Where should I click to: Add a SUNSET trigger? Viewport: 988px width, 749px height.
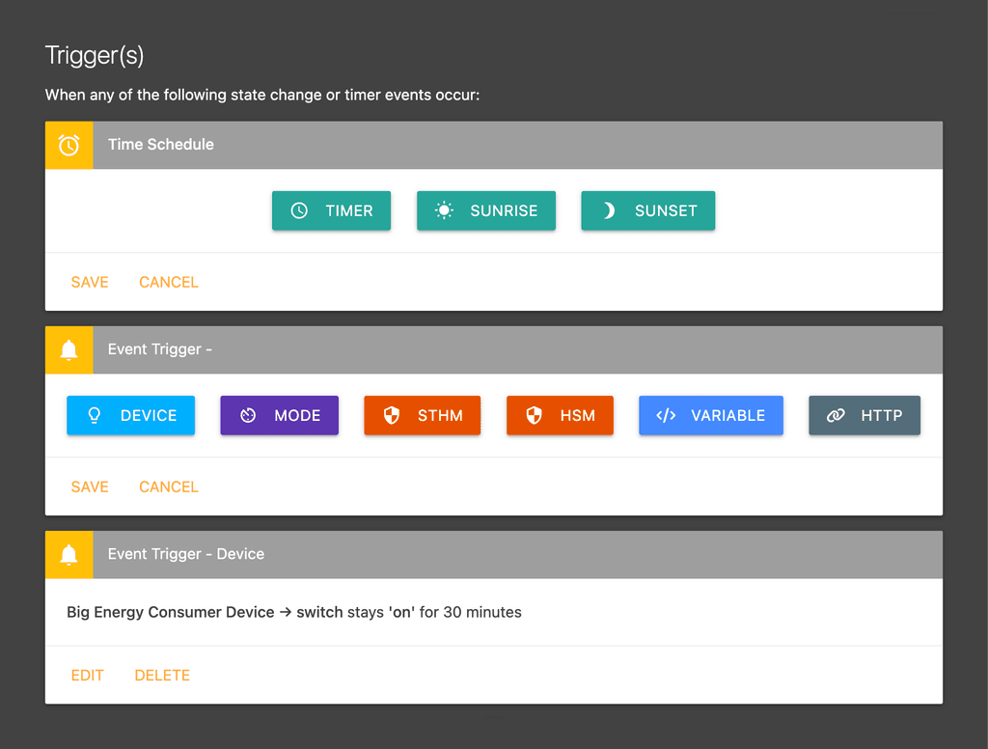647,210
